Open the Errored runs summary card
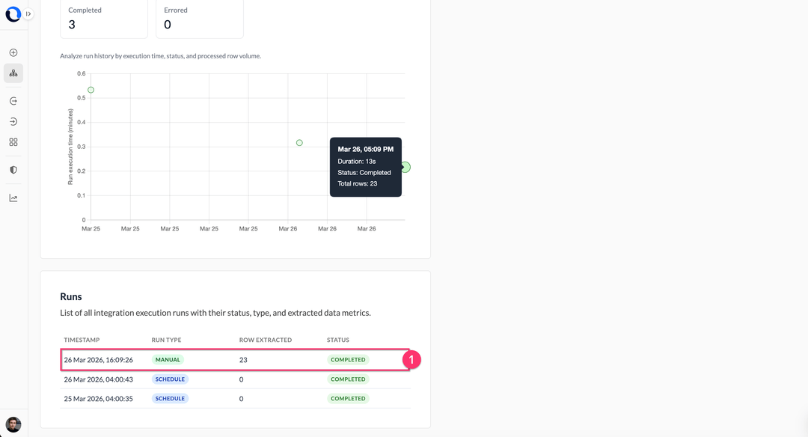808x437 pixels. click(x=200, y=19)
